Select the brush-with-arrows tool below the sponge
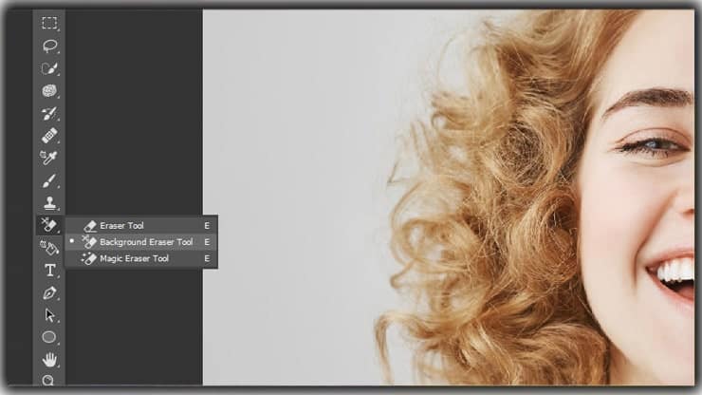Image resolution: width=702 pixels, height=395 pixels. pos(49,113)
